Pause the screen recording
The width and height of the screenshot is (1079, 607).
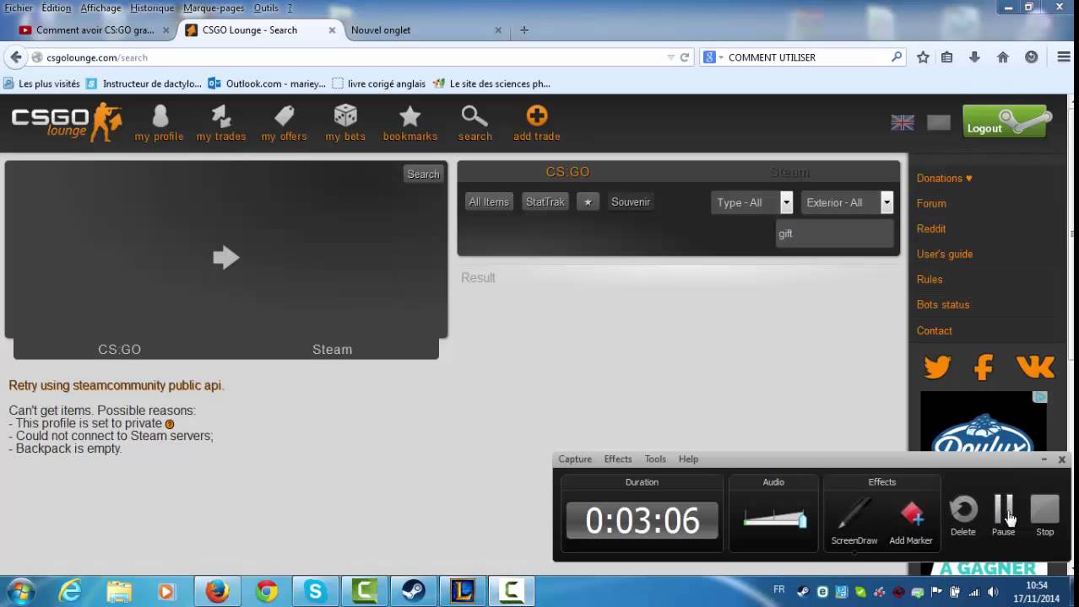pyautogui.click(x=1003, y=515)
